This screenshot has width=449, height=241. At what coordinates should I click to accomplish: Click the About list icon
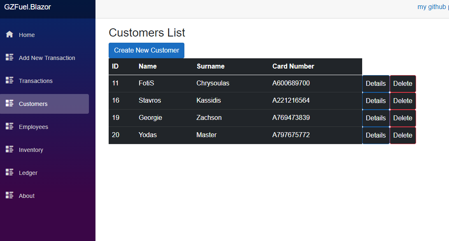click(9, 195)
